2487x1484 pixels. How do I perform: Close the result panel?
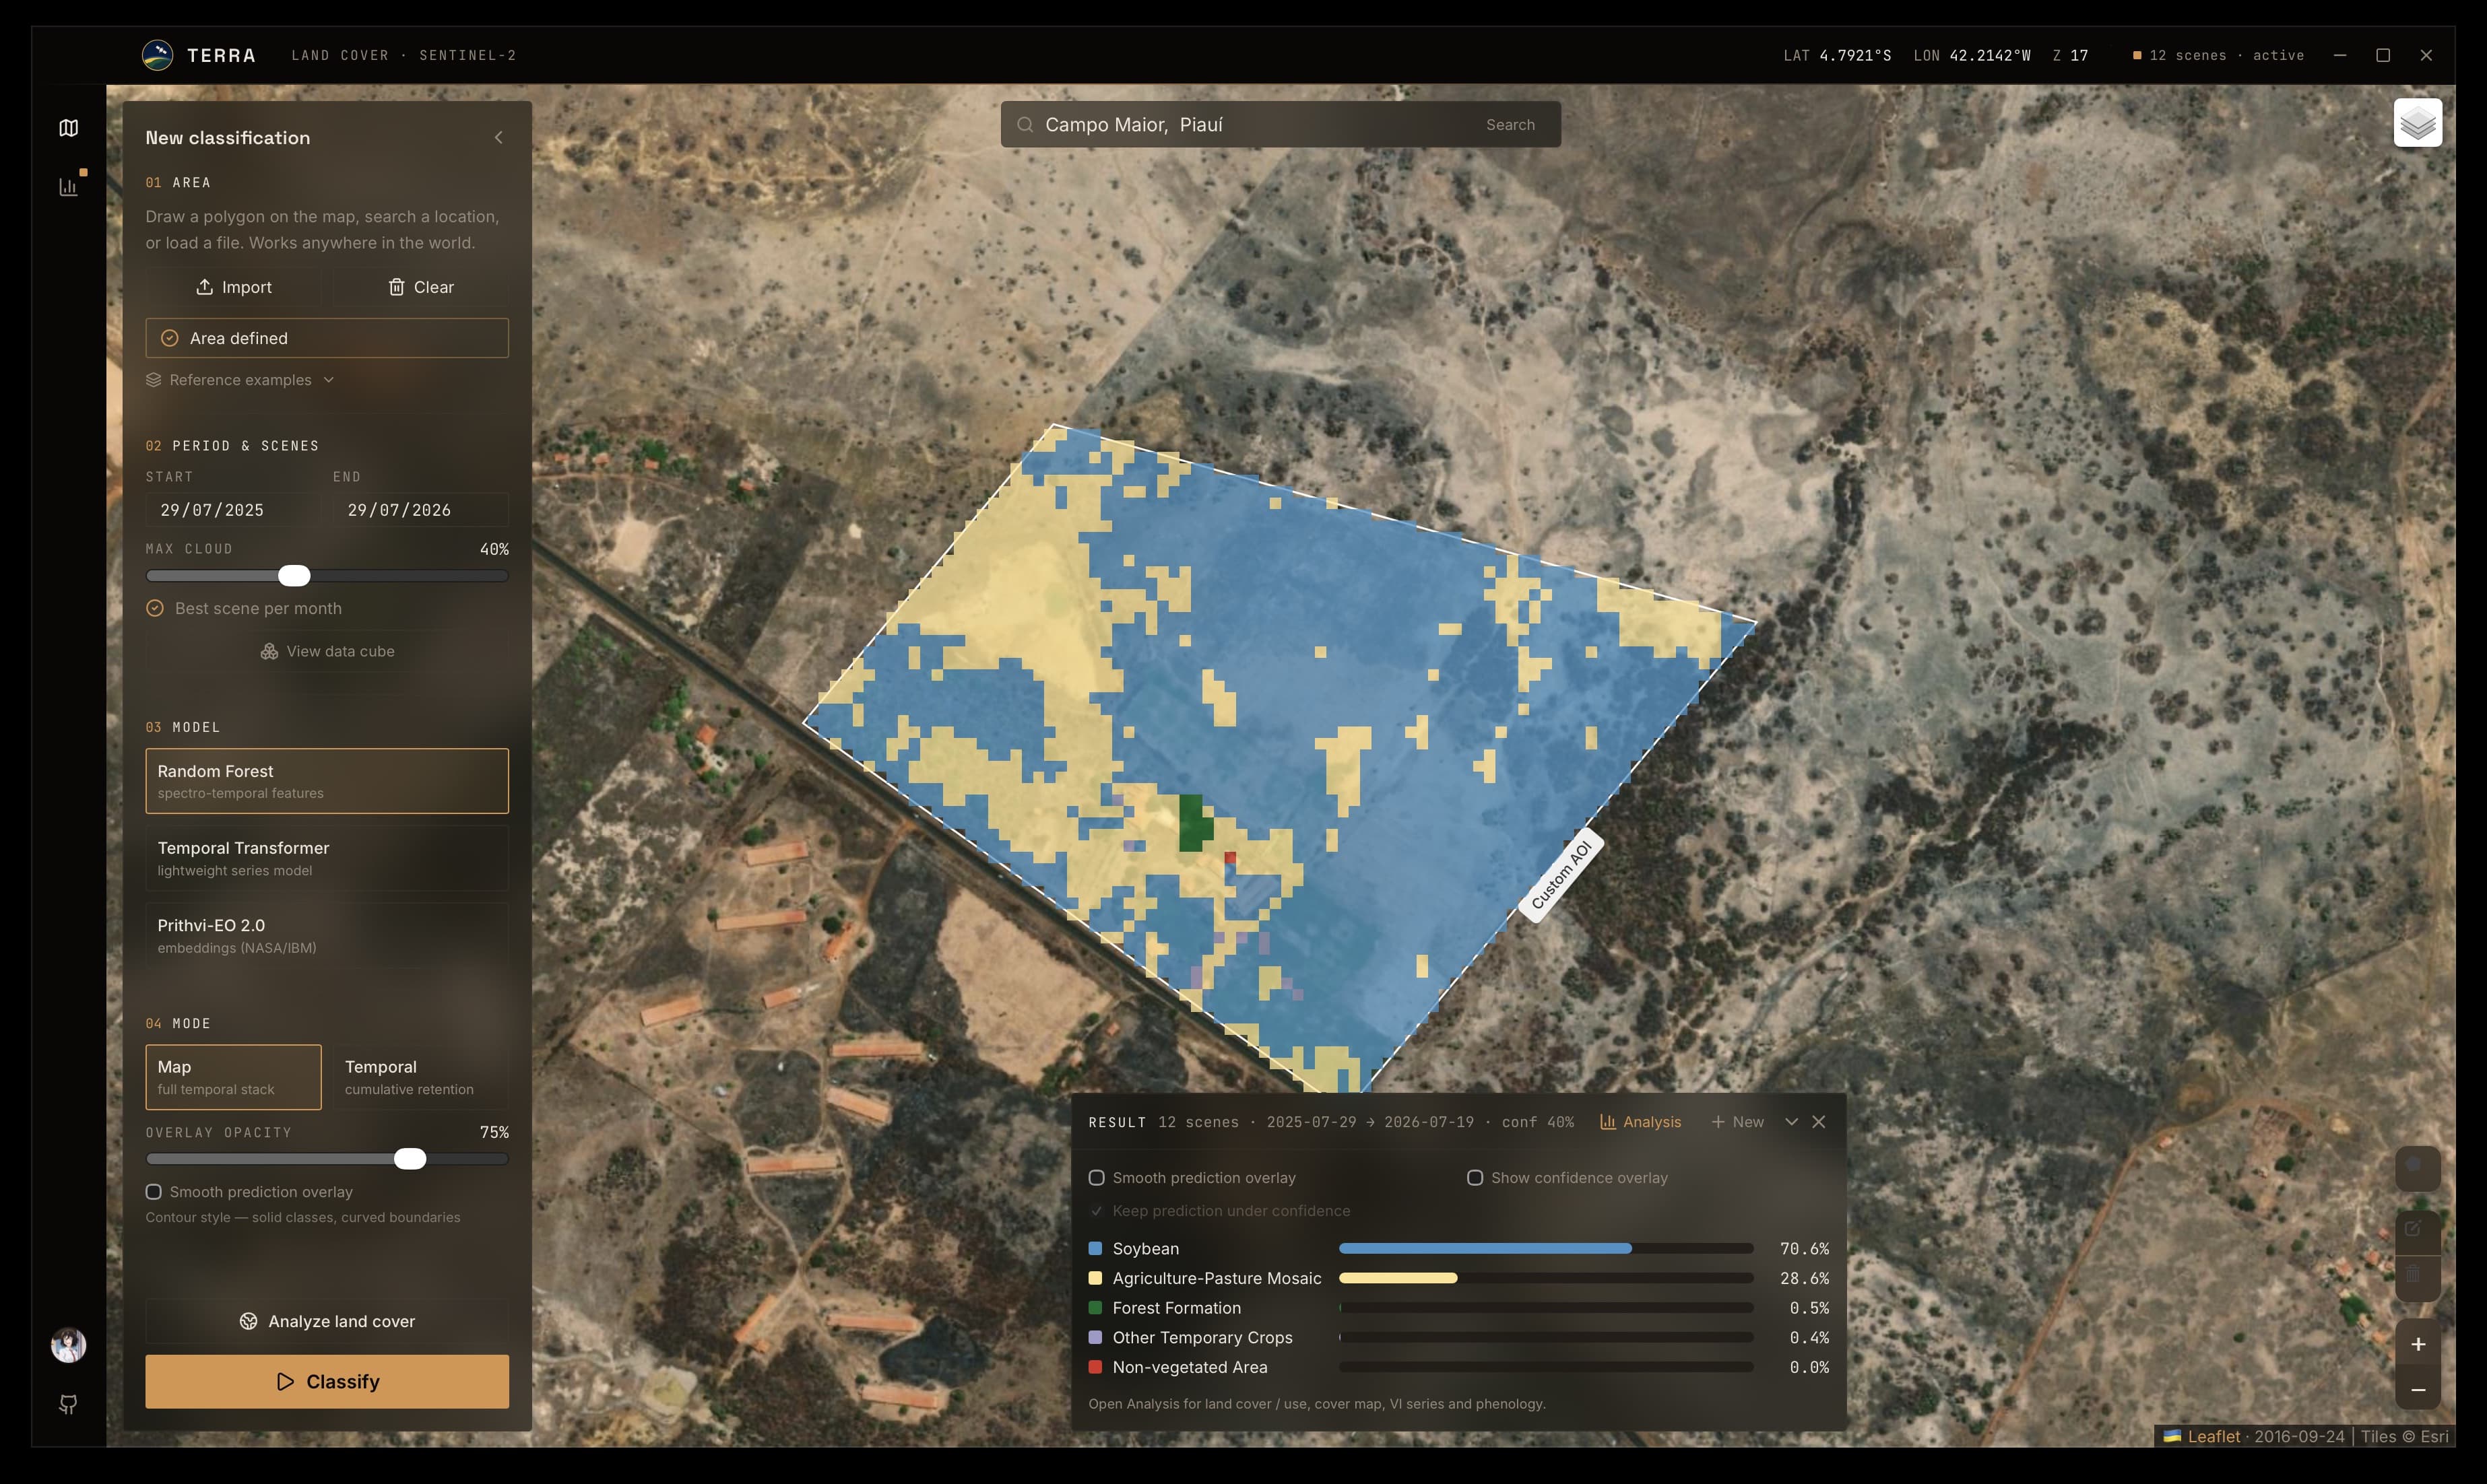tap(1819, 1122)
